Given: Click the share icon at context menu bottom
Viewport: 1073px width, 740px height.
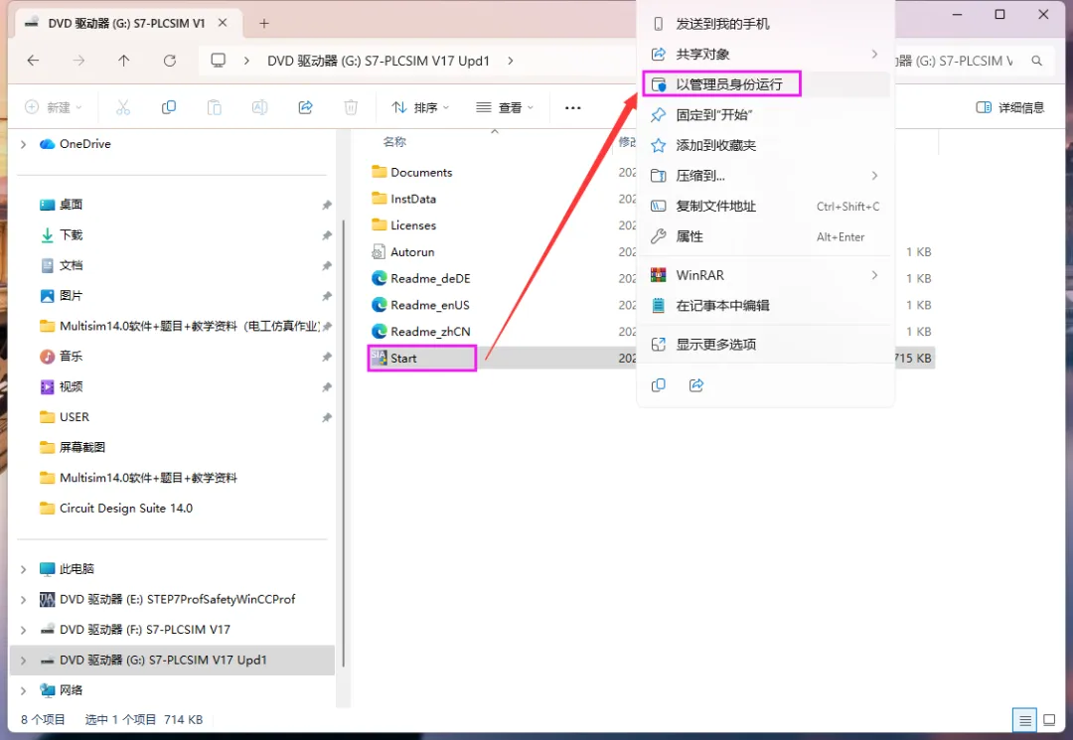Looking at the screenshot, I should tap(695, 385).
